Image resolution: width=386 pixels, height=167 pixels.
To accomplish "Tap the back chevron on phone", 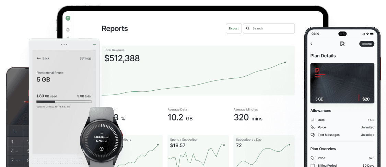I will [x=312, y=44].
